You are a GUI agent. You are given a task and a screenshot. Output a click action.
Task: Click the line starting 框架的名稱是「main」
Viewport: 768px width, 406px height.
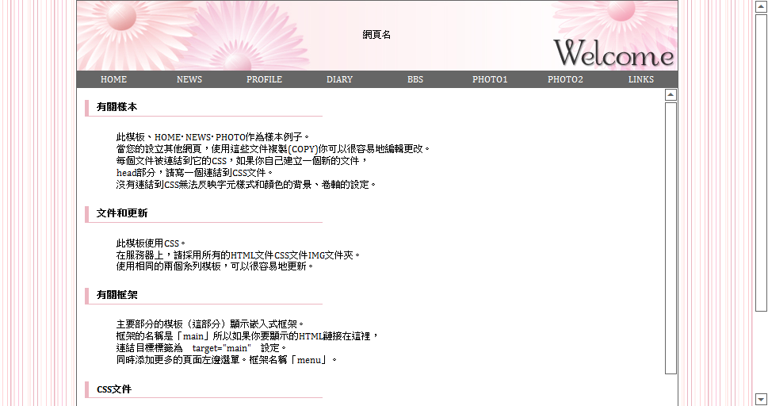(248, 336)
